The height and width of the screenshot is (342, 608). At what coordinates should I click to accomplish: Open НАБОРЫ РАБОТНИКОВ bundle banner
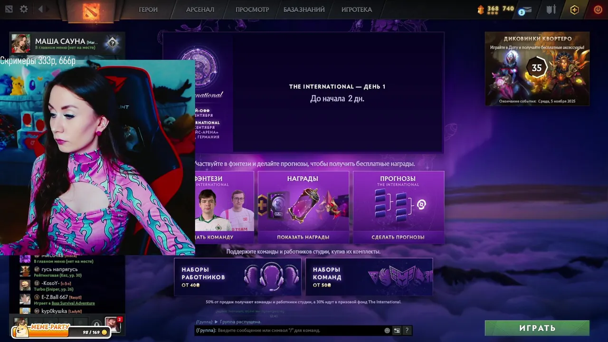point(238,277)
